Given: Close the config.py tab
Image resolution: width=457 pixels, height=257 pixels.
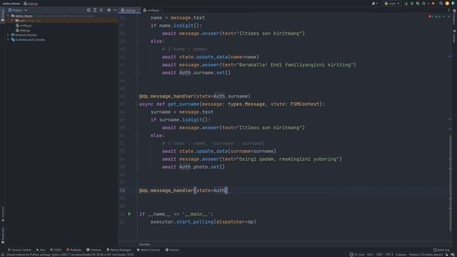Looking at the screenshot, I should click(162, 10).
